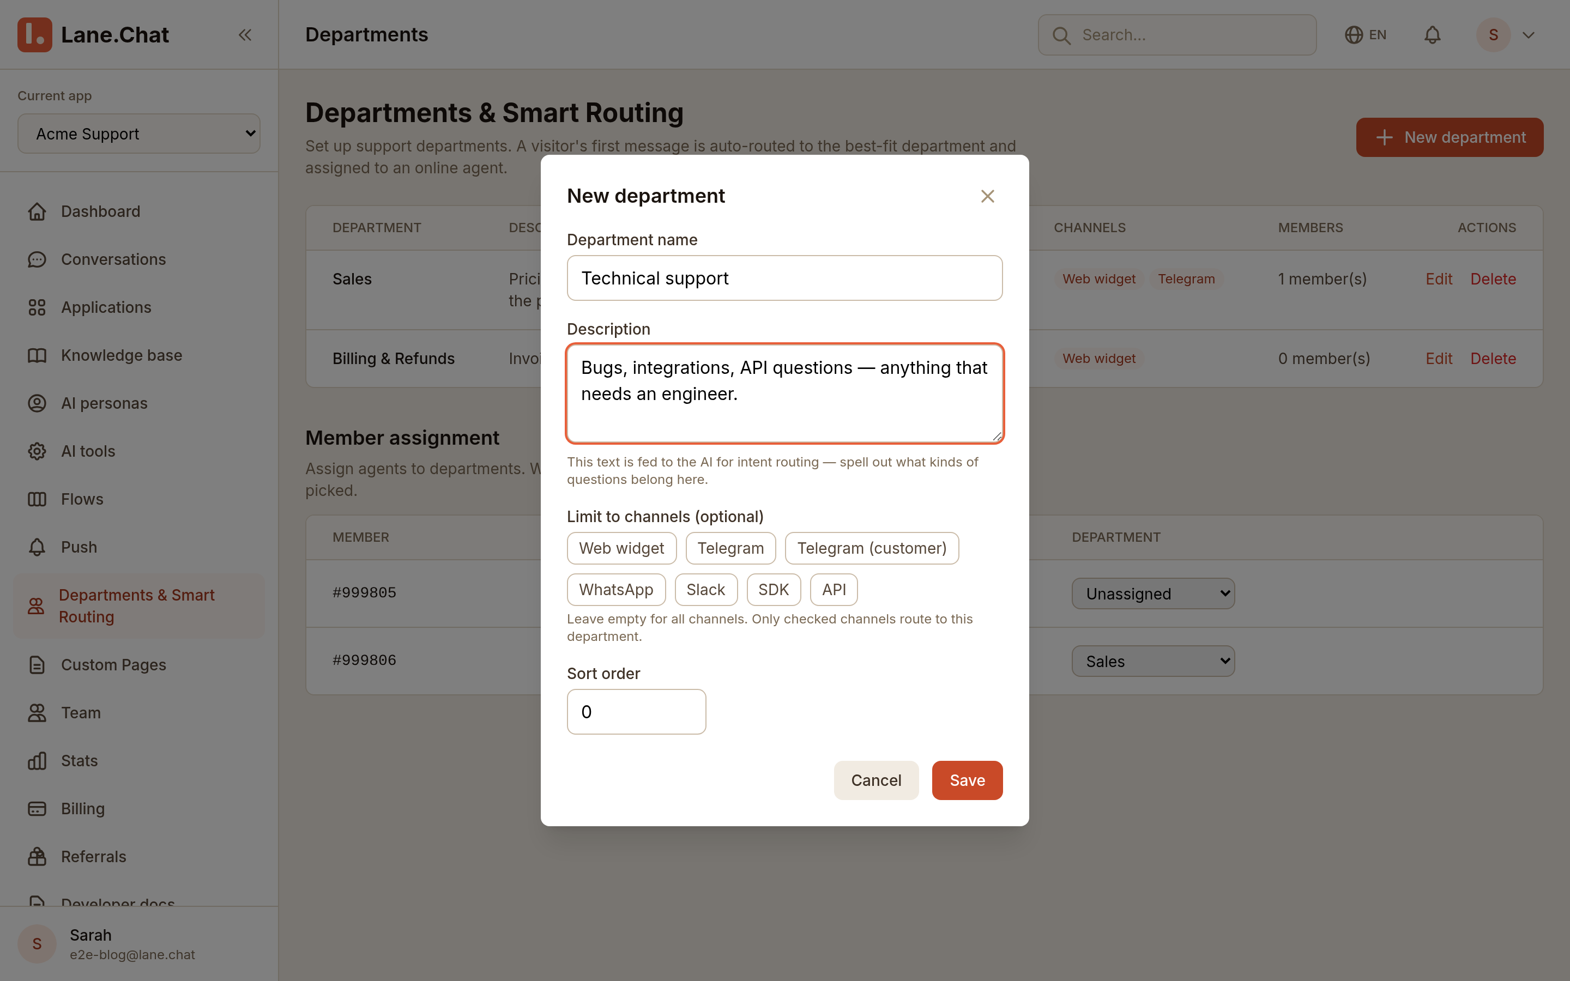This screenshot has width=1570, height=981.
Task: Delete the Billing & Refunds department
Action: tap(1493, 359)
